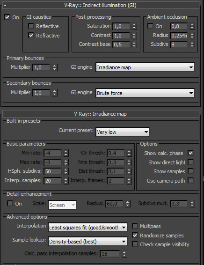Enable Reflective GI caustics
Viewport: 204px width, 265px height.
(31, 26)
